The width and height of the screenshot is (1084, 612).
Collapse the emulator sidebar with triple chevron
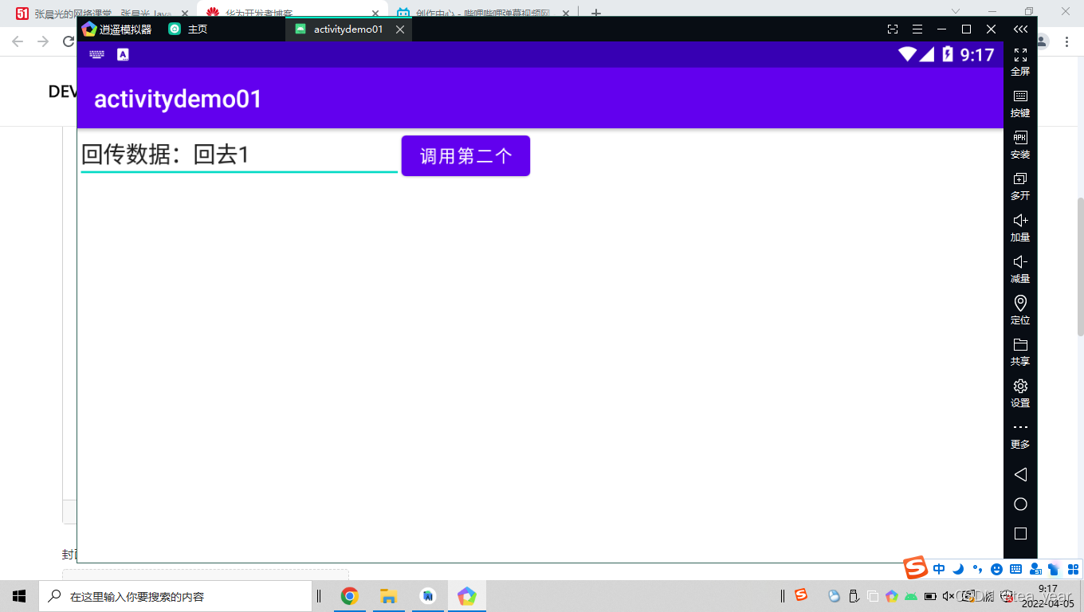click(x=1020, y=29)
